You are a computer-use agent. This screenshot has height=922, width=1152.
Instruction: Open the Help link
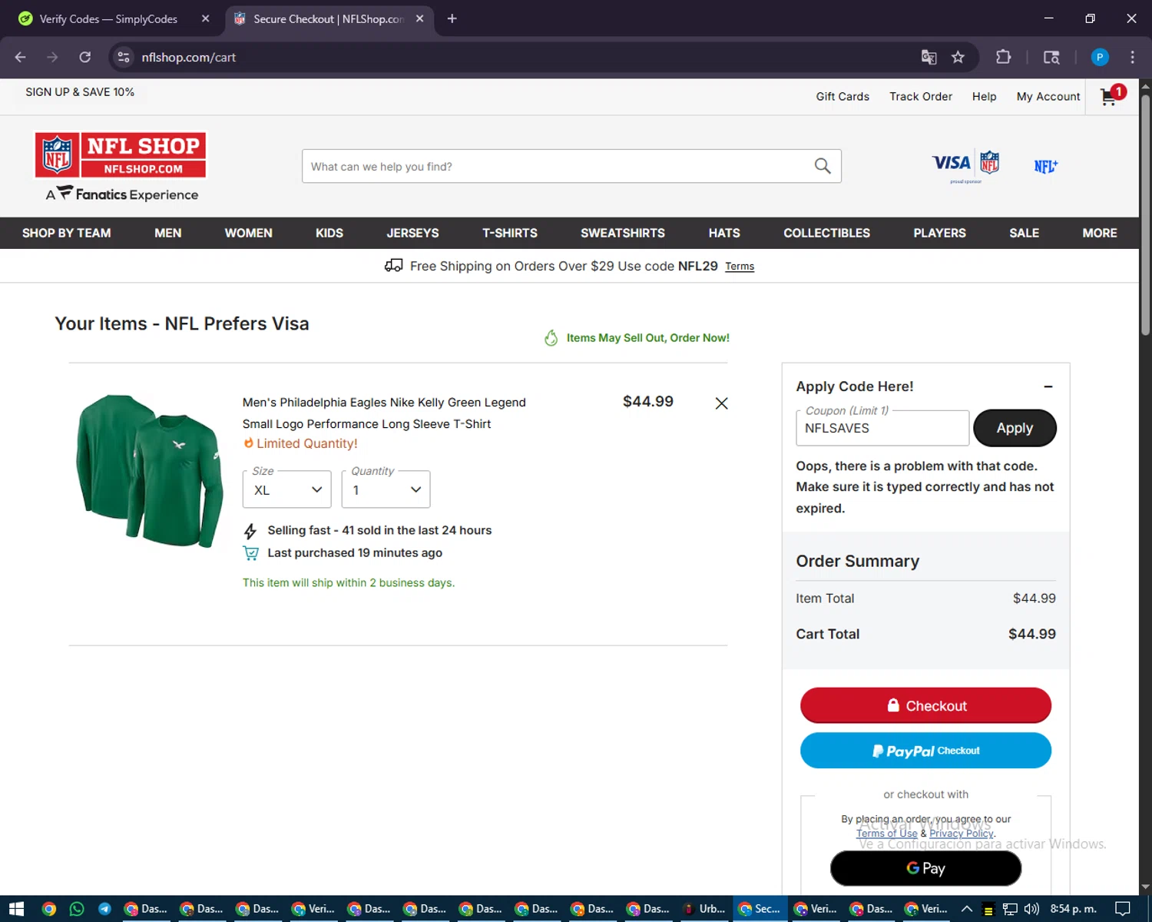[984, 97]
